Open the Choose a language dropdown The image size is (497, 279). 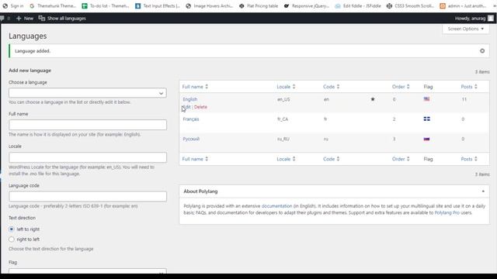click(x=88, y=93)
